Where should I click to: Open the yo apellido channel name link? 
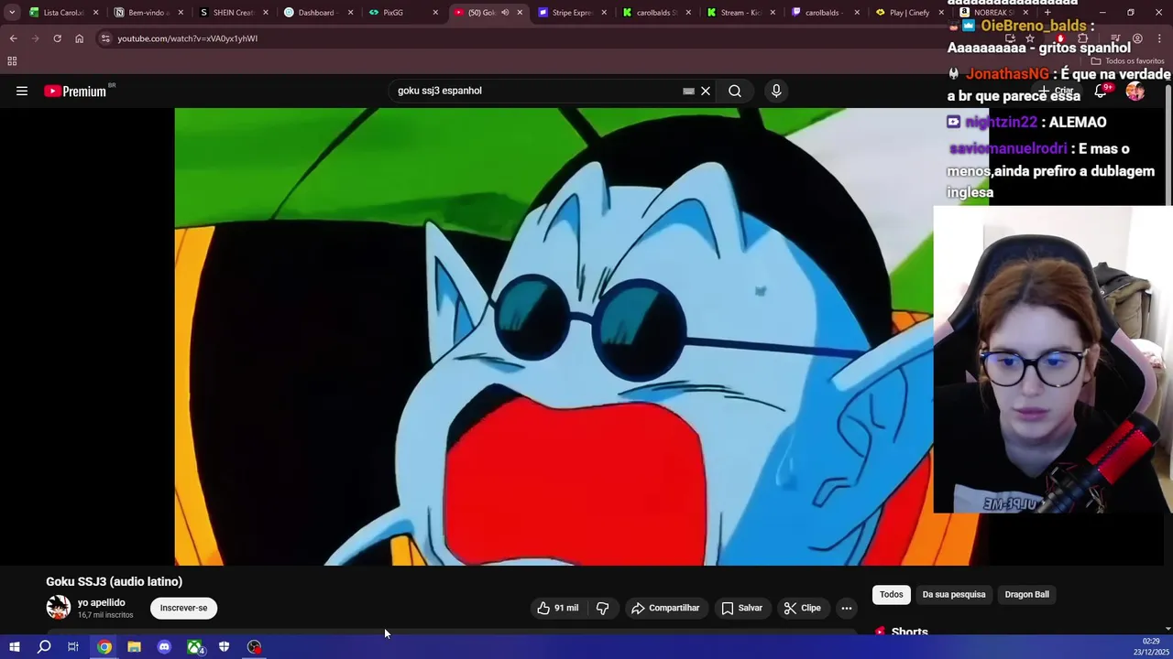pos(101,602)
